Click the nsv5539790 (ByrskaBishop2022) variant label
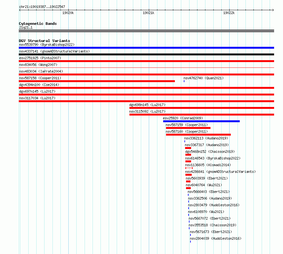The height and width of the screenshot is (254, 283). [x=47, y=45]
